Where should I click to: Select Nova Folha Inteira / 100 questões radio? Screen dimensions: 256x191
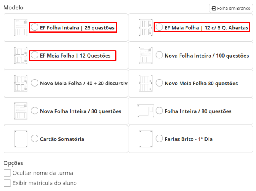tap(159, 55)
